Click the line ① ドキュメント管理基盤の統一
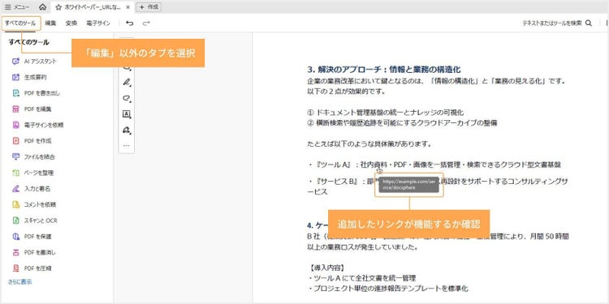Viewport: 609px width, 304px height. click(385, 113)
